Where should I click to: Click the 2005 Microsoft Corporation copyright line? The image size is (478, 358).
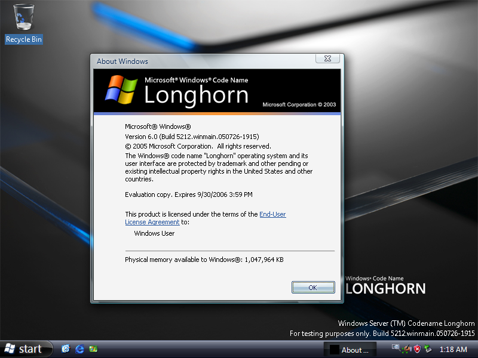[198, 146]
